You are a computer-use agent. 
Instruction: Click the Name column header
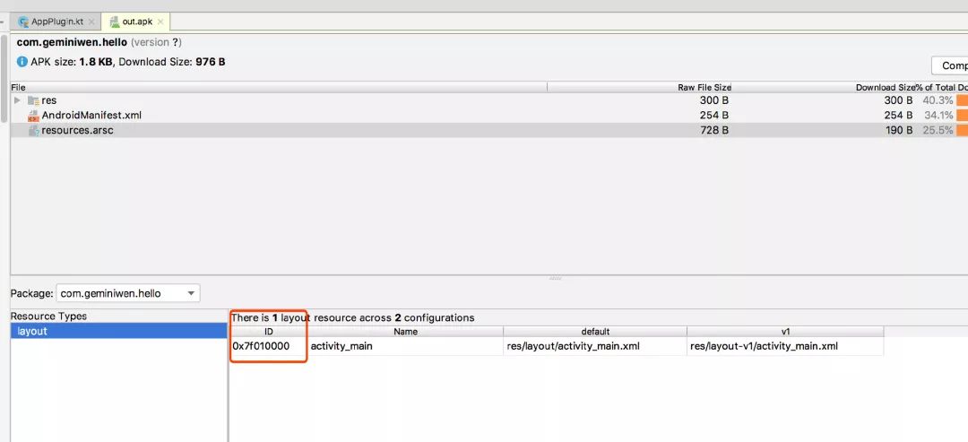tap(405, 332)
